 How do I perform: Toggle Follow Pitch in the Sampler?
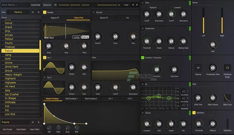click(x=78, y=18)
